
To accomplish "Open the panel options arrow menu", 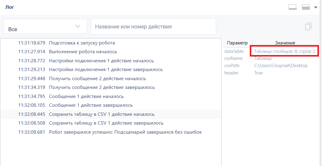I will tap(316, 7).
